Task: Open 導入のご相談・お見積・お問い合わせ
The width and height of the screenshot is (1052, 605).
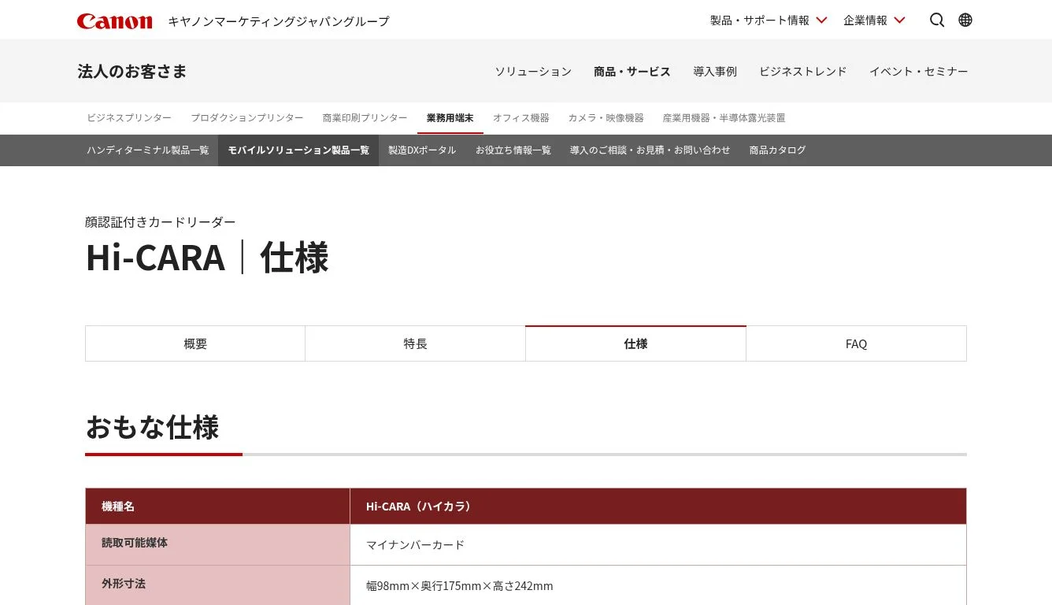Action: click(x=650, y=150)
